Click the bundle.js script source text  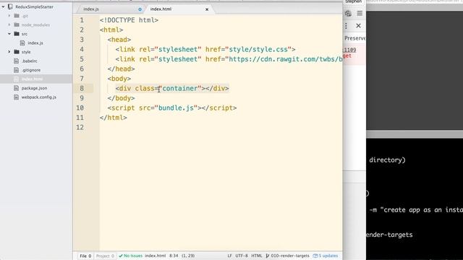(x=176, y=108)
